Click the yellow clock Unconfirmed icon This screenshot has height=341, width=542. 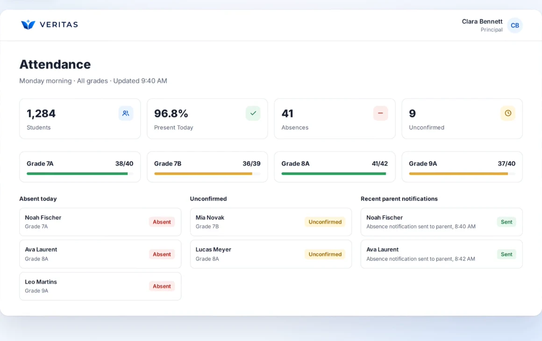pos(508,113)
